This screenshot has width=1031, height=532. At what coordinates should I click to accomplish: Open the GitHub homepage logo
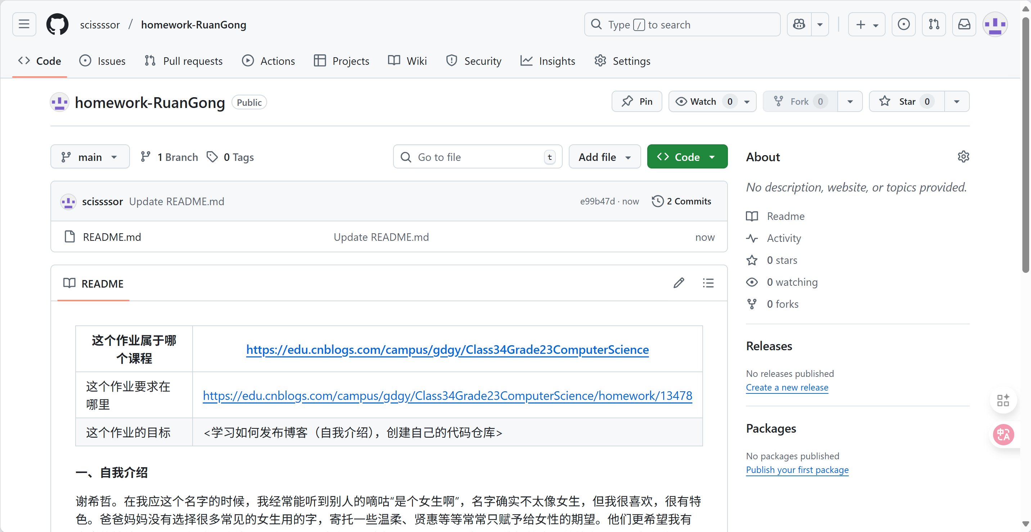pos(57,24)
